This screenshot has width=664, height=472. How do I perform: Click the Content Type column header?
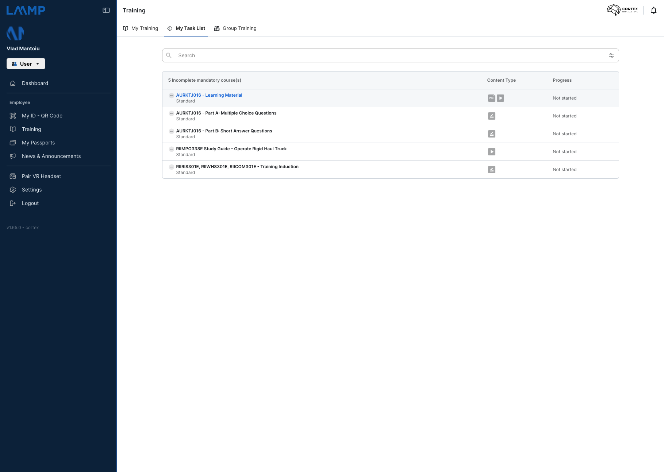pyautogui.click(x=501, y=80)
